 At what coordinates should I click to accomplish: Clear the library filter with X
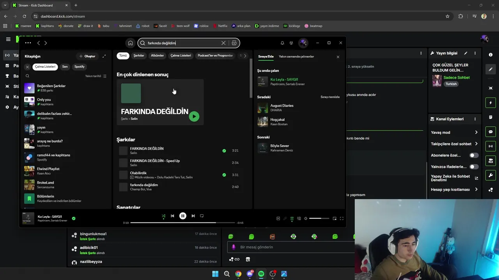tap(27, 67)
